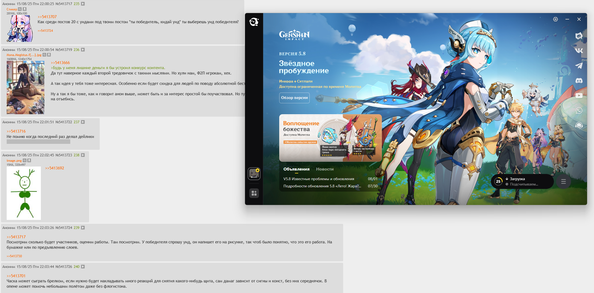Click search icon next to Стикер

click(20, 9)
